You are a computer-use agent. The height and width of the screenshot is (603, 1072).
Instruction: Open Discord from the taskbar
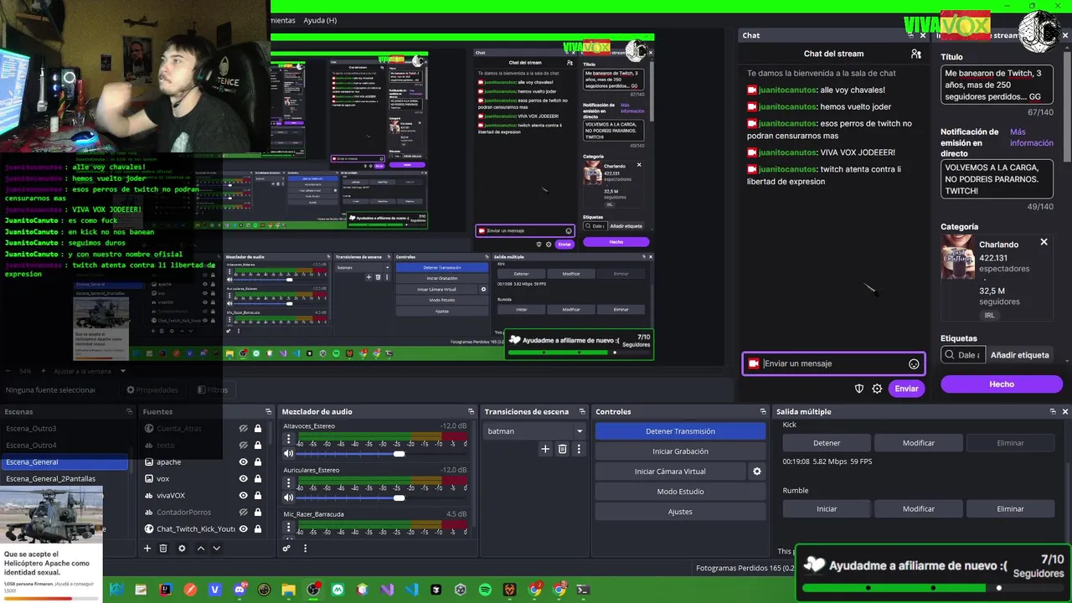tap(240, 590)
